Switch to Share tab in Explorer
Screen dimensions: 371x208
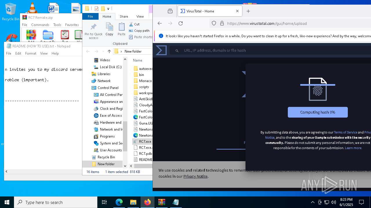click(124, 16)
